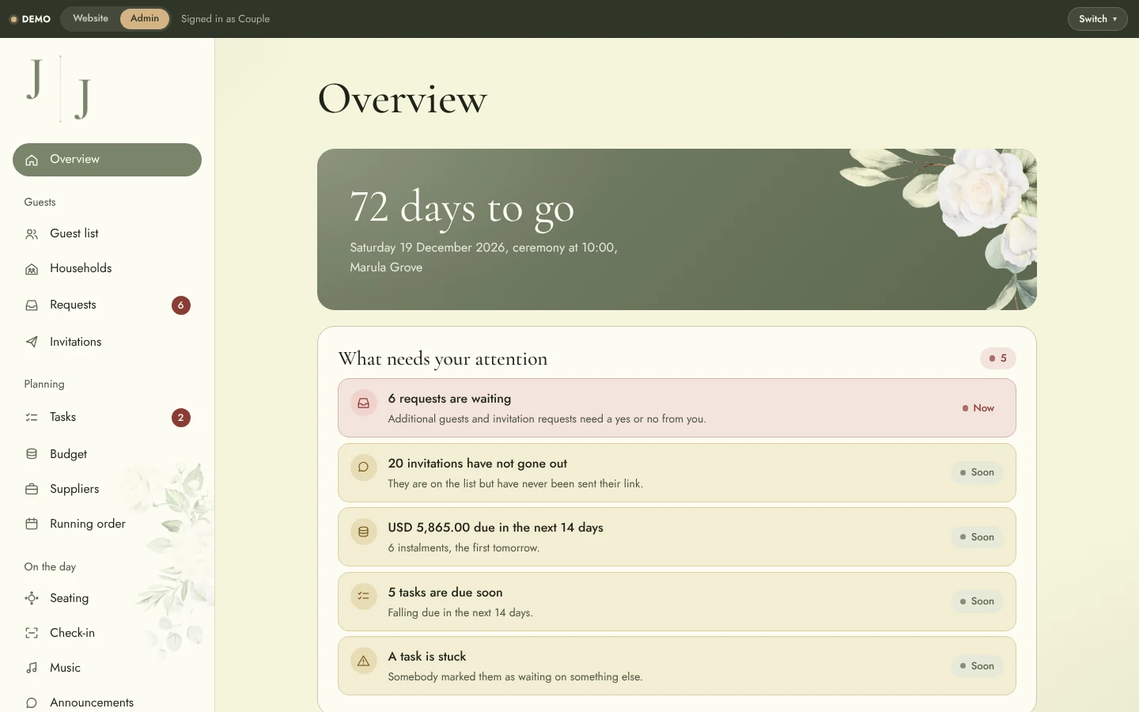The image size is (1139, 712).
Task: Open the Switch account dropdown
Action: (1097, 19)
